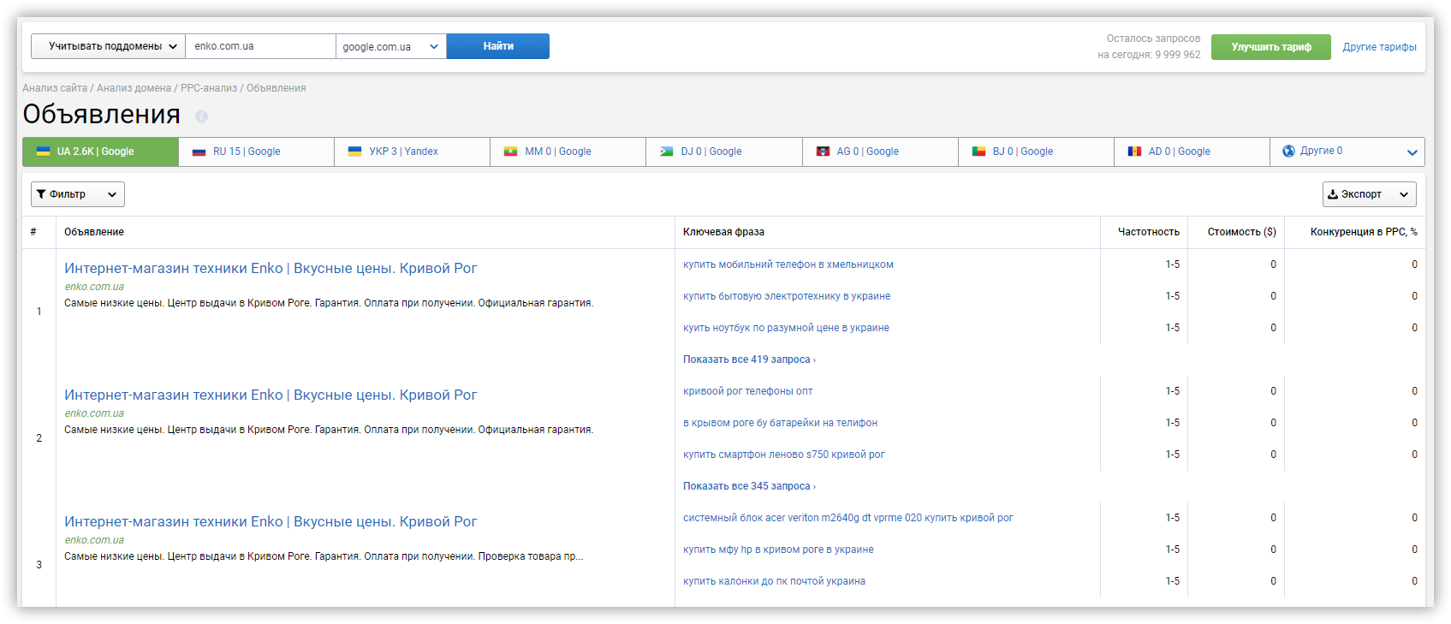Open Анализ сайта breadcrumb link

click(x=55, y=88)
